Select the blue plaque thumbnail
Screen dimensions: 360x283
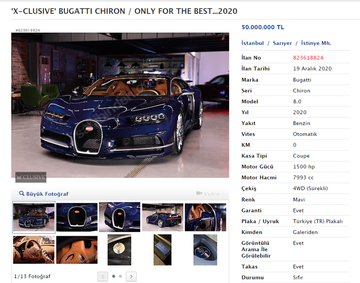(162, 250)
